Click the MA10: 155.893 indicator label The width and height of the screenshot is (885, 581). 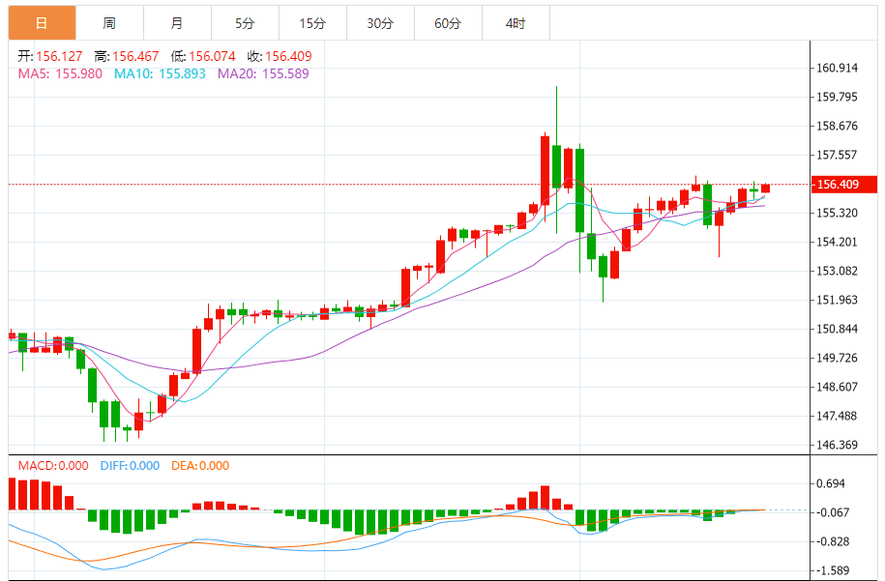[160, 73]
